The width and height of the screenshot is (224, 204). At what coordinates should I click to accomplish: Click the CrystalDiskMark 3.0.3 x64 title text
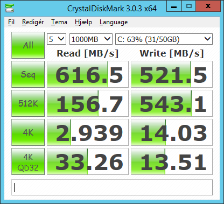click(x=112, y=9)
